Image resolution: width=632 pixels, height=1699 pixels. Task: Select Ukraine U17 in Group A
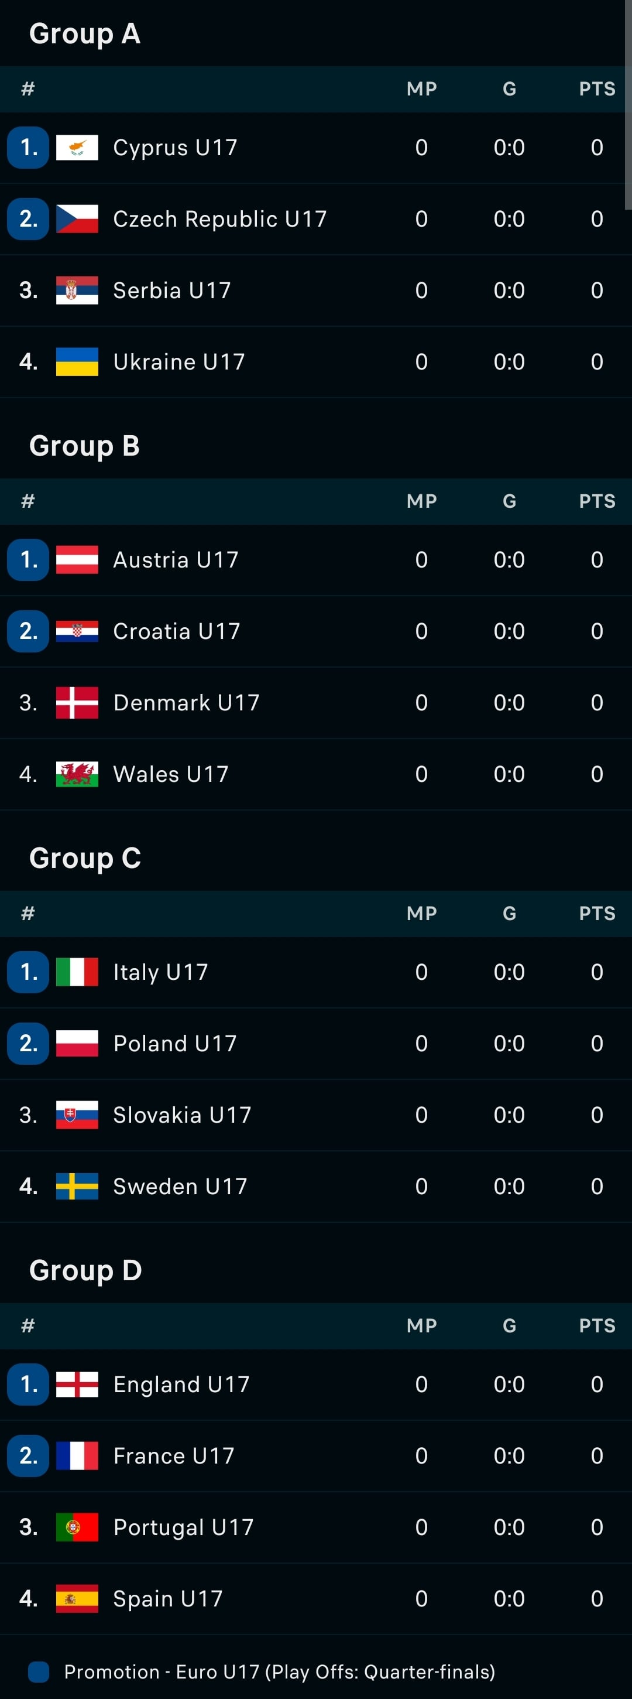click(x=315, y=362)
